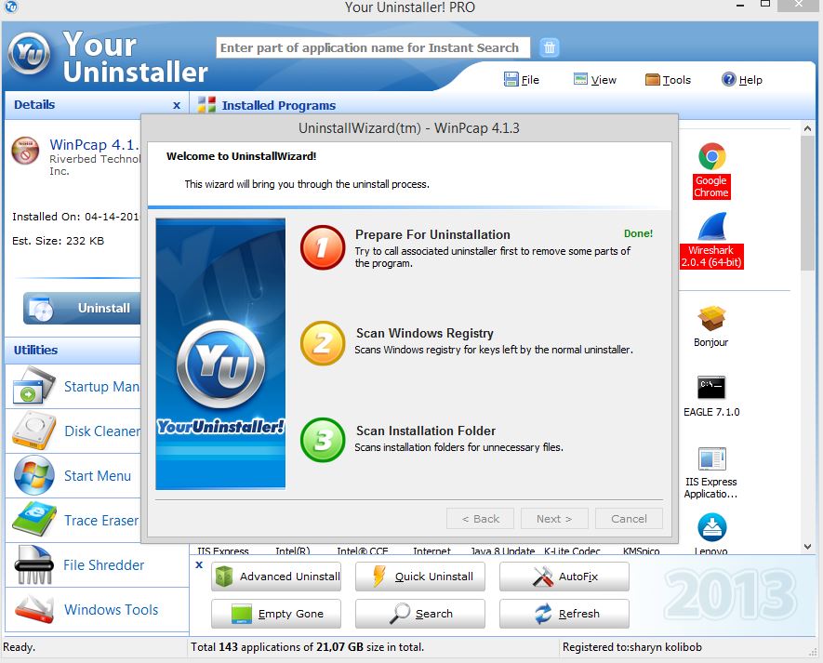
Task: Open Disk Cleaner utility
Action: pyautogui.click(x=73, y=431)
